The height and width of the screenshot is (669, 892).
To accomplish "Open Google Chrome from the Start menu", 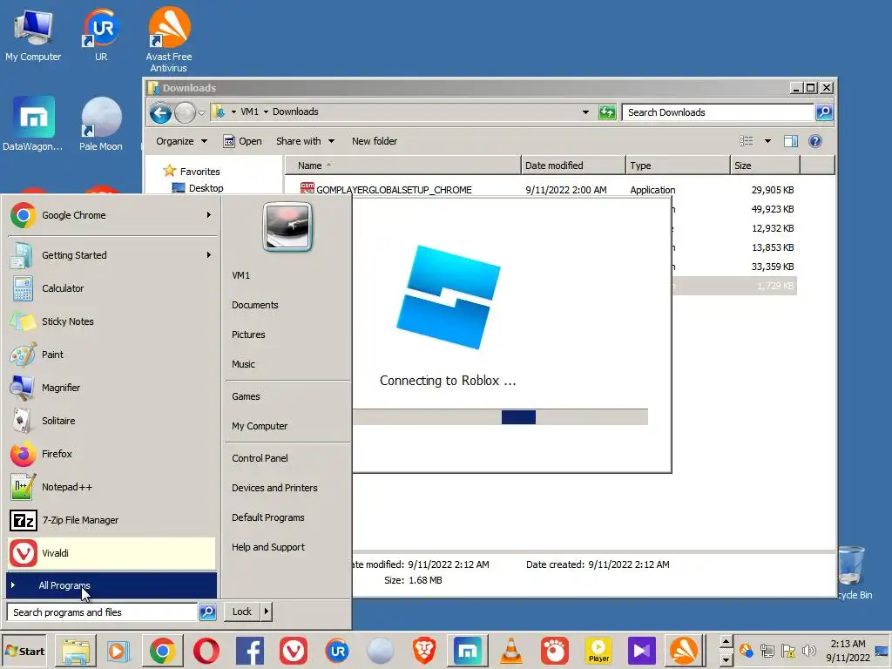I will (111, 215).
